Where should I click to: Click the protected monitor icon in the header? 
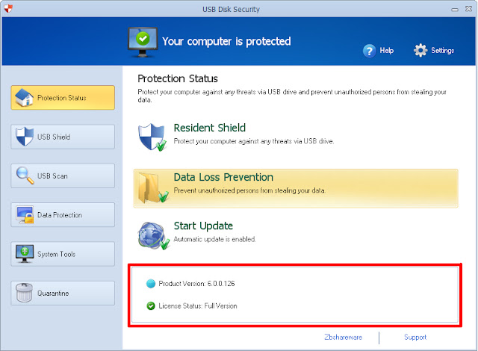[x=143, y=43]
